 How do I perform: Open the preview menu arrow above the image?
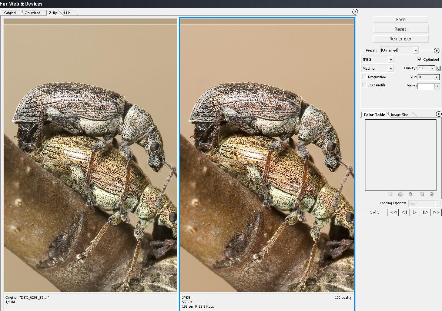click(x=355, y=12)
